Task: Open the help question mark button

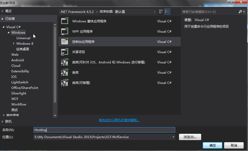Action: pos(231,2)
